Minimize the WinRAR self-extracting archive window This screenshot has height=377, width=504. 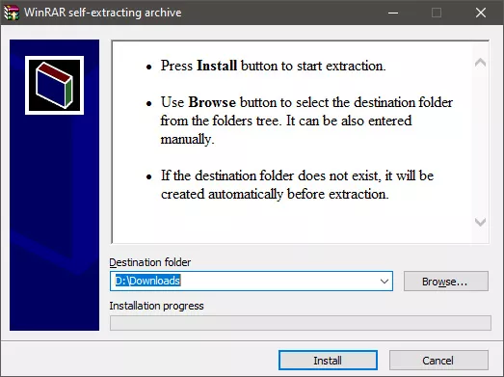[x=393, y=13]
